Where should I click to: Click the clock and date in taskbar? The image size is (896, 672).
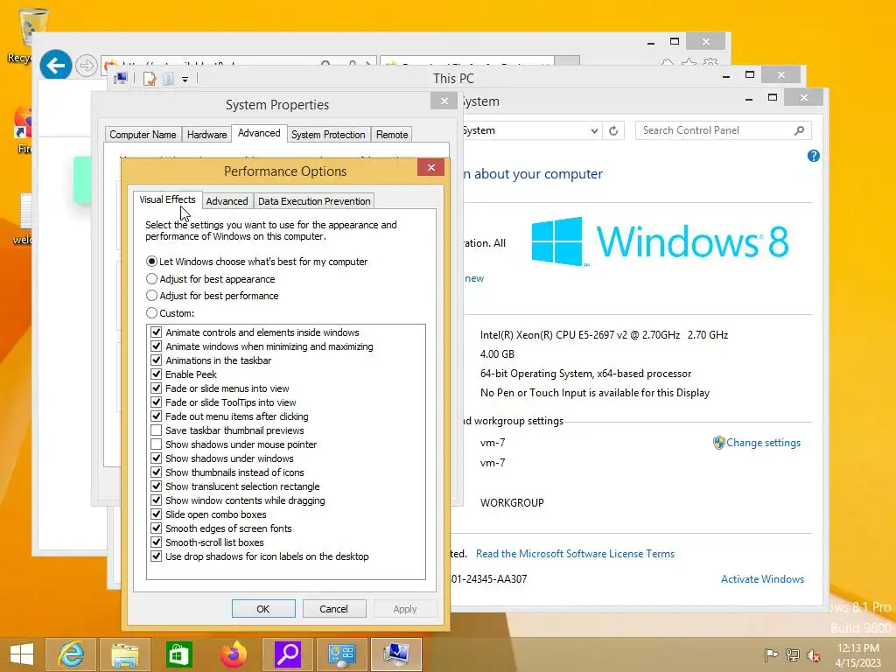point(857,655)
